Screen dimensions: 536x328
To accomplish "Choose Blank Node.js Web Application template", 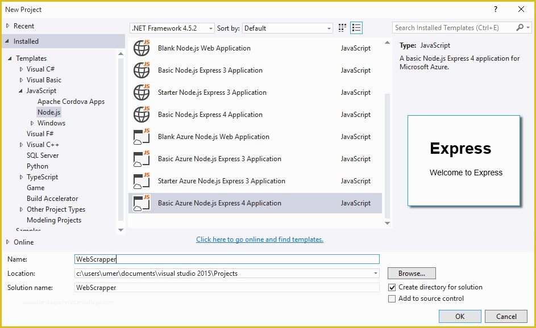I will (x=255, y=48).
